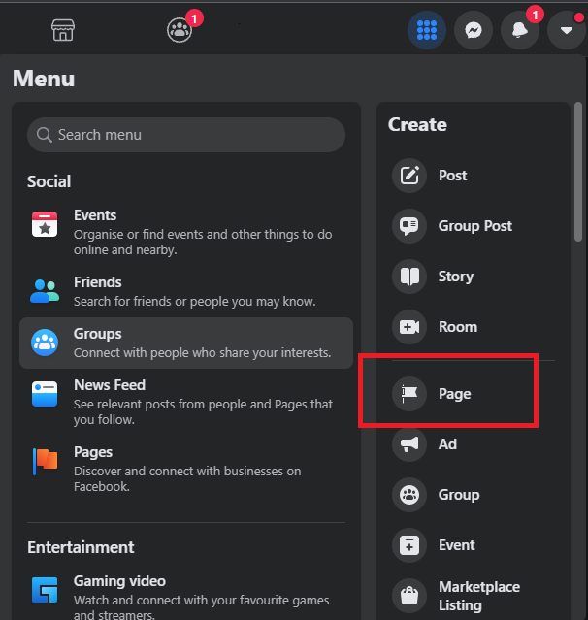Click the Entertainment section heading

(81, 547)
